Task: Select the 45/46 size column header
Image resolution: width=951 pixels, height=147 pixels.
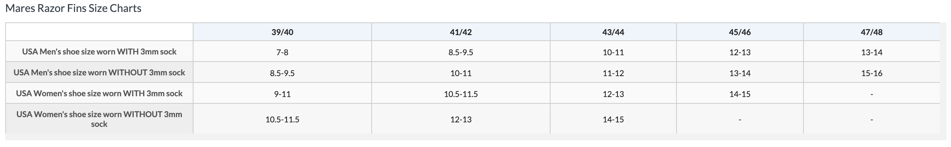Action: coord(740,32)
